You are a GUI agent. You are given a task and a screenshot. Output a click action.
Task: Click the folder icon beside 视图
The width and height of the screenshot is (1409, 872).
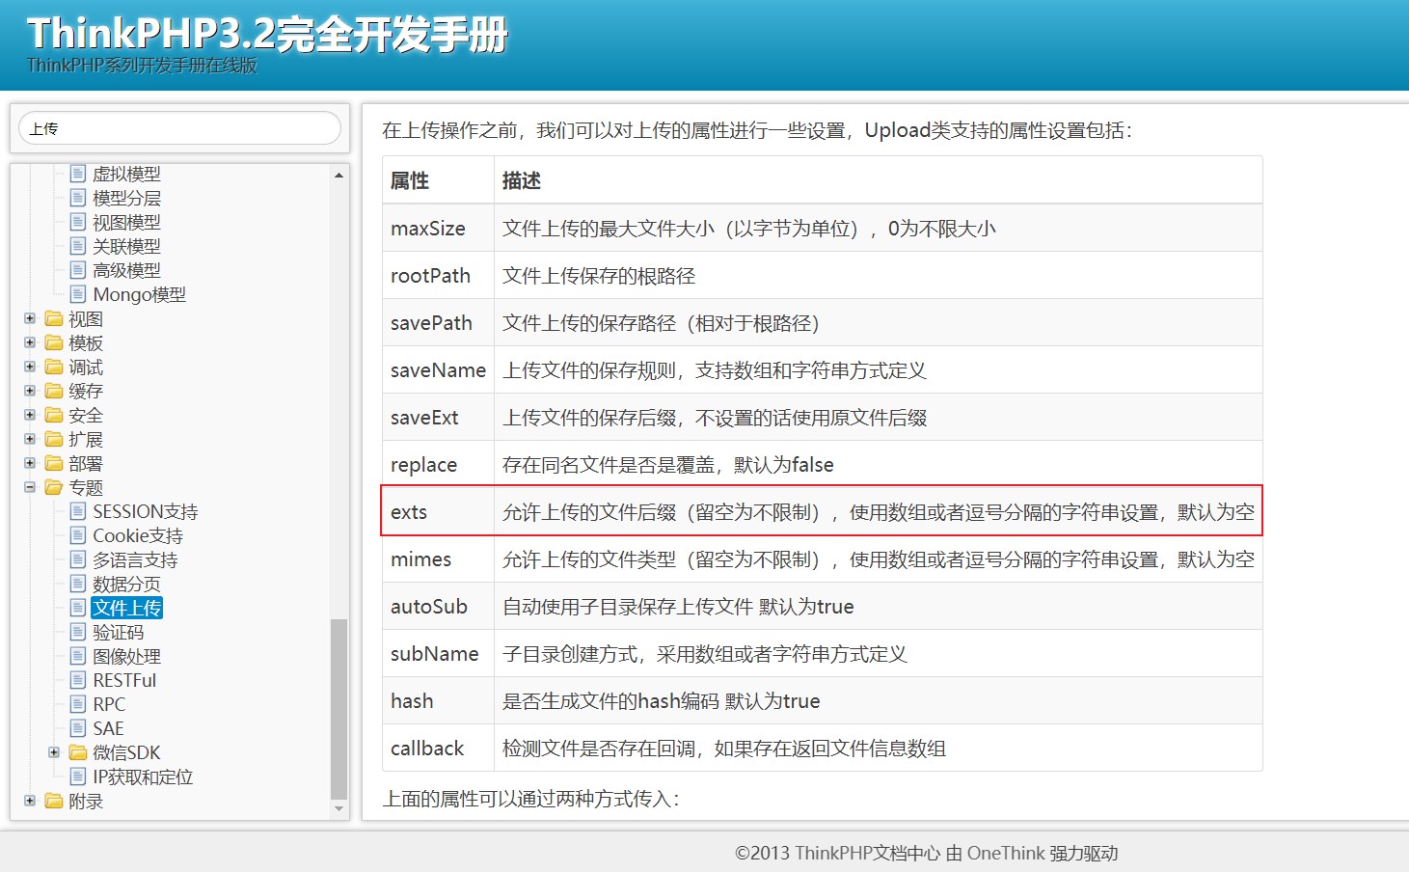coord(54,318)
